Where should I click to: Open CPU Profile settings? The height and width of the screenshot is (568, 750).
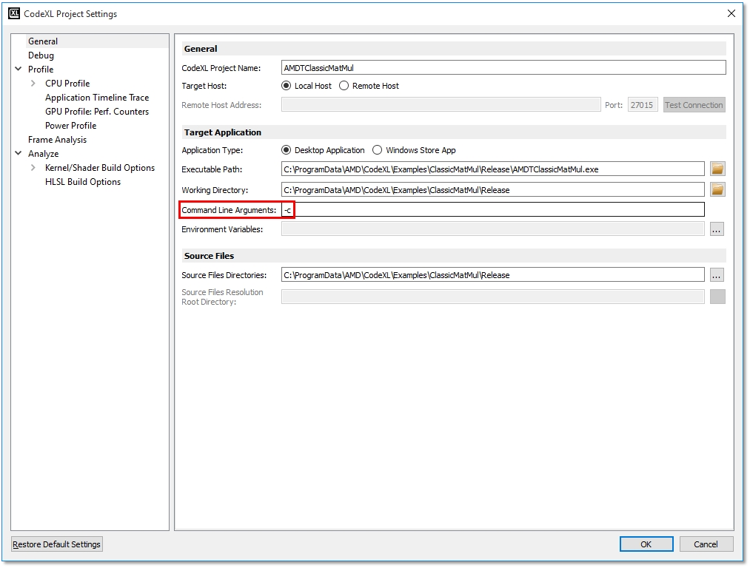[x=67, y=83]
